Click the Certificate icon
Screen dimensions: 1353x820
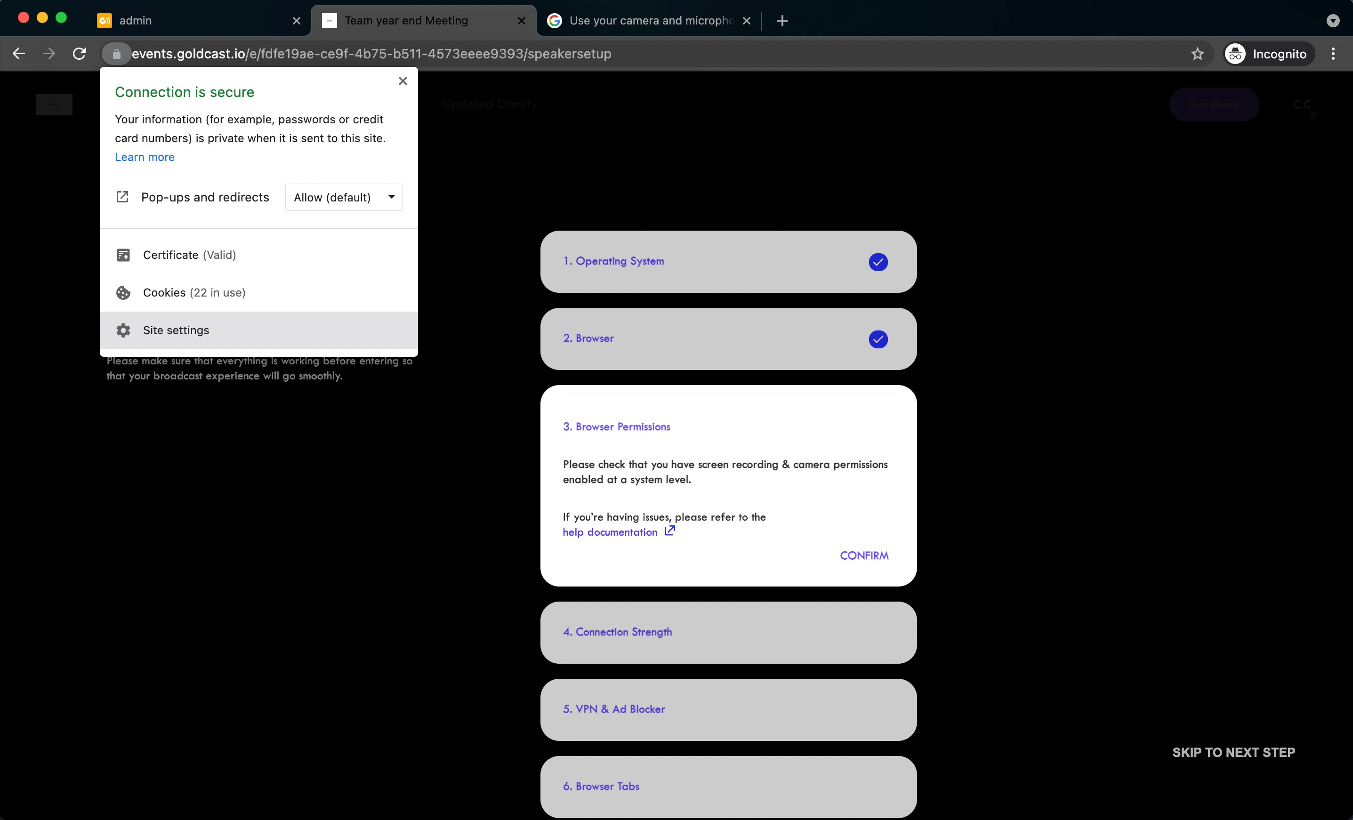pyautogui.click(x=123, y=255)
